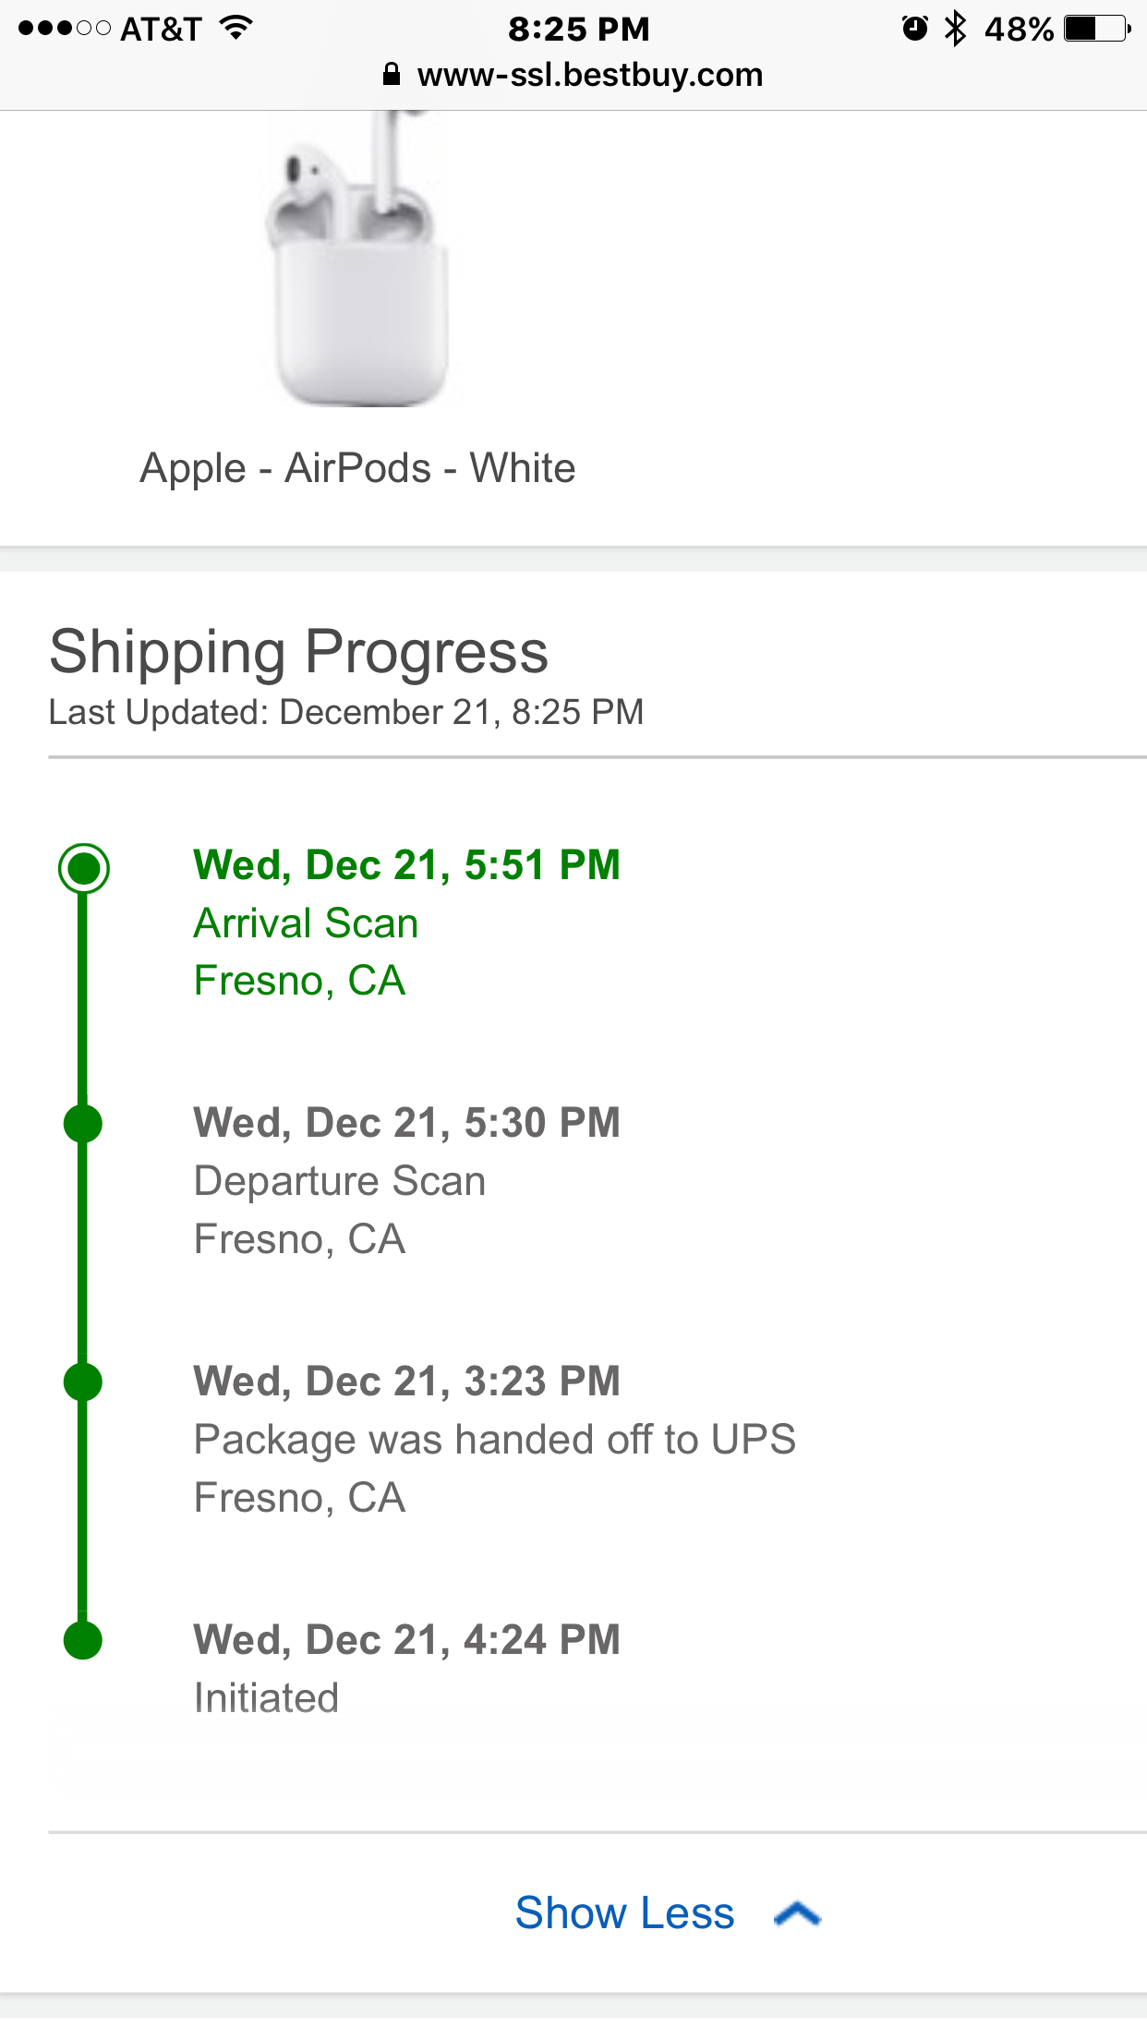The image size is (1147, 2039).
Task: Tap the handed off to UPS marker
Action: [83, 1382]
